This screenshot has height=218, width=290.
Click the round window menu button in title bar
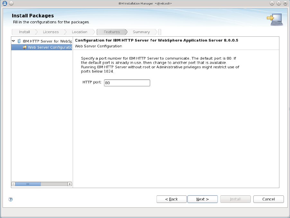pos(11,3)
